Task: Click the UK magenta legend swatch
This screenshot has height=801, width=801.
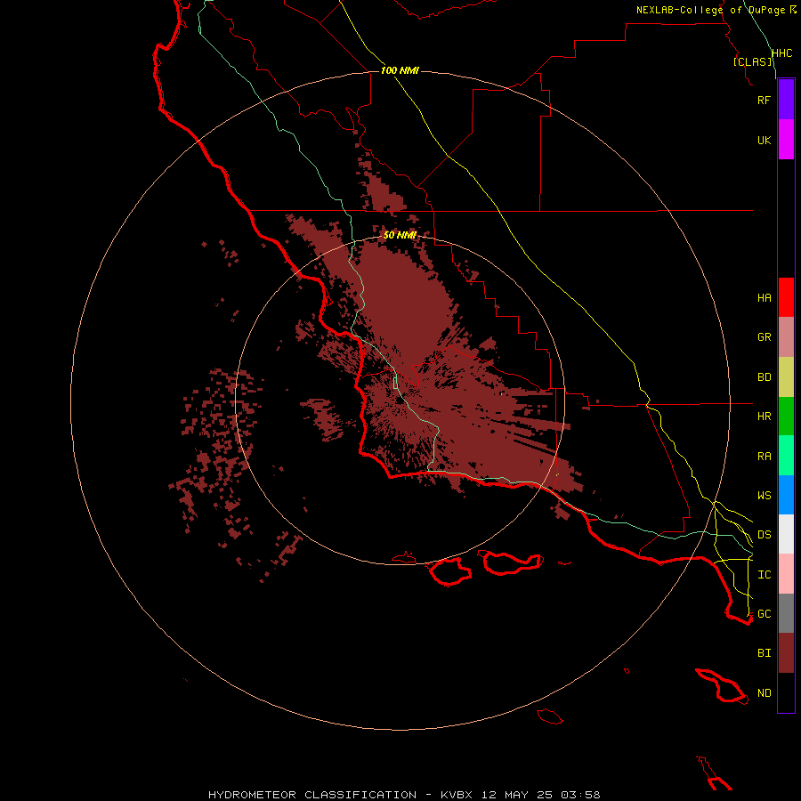Action: click(x=786, y=140)
